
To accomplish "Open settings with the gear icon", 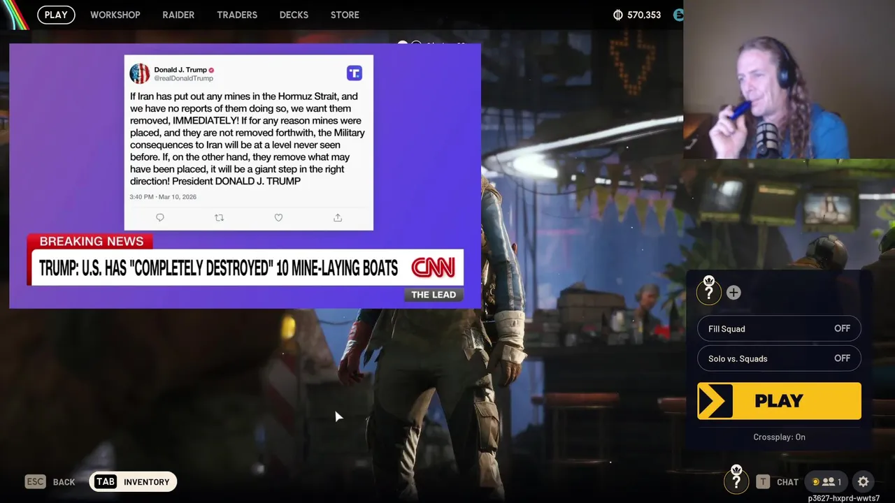I will (x=863, y=481).
